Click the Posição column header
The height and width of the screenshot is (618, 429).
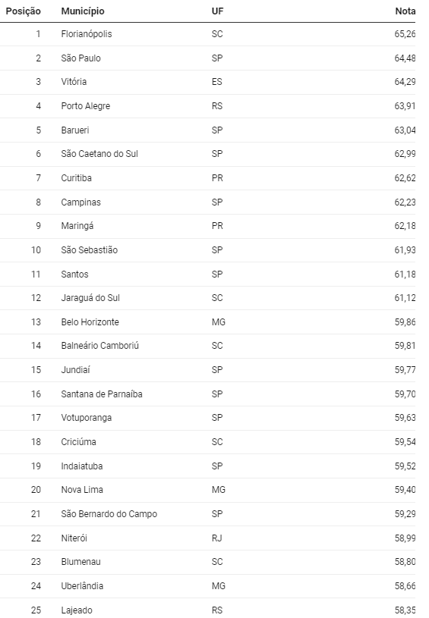(24, 11)
